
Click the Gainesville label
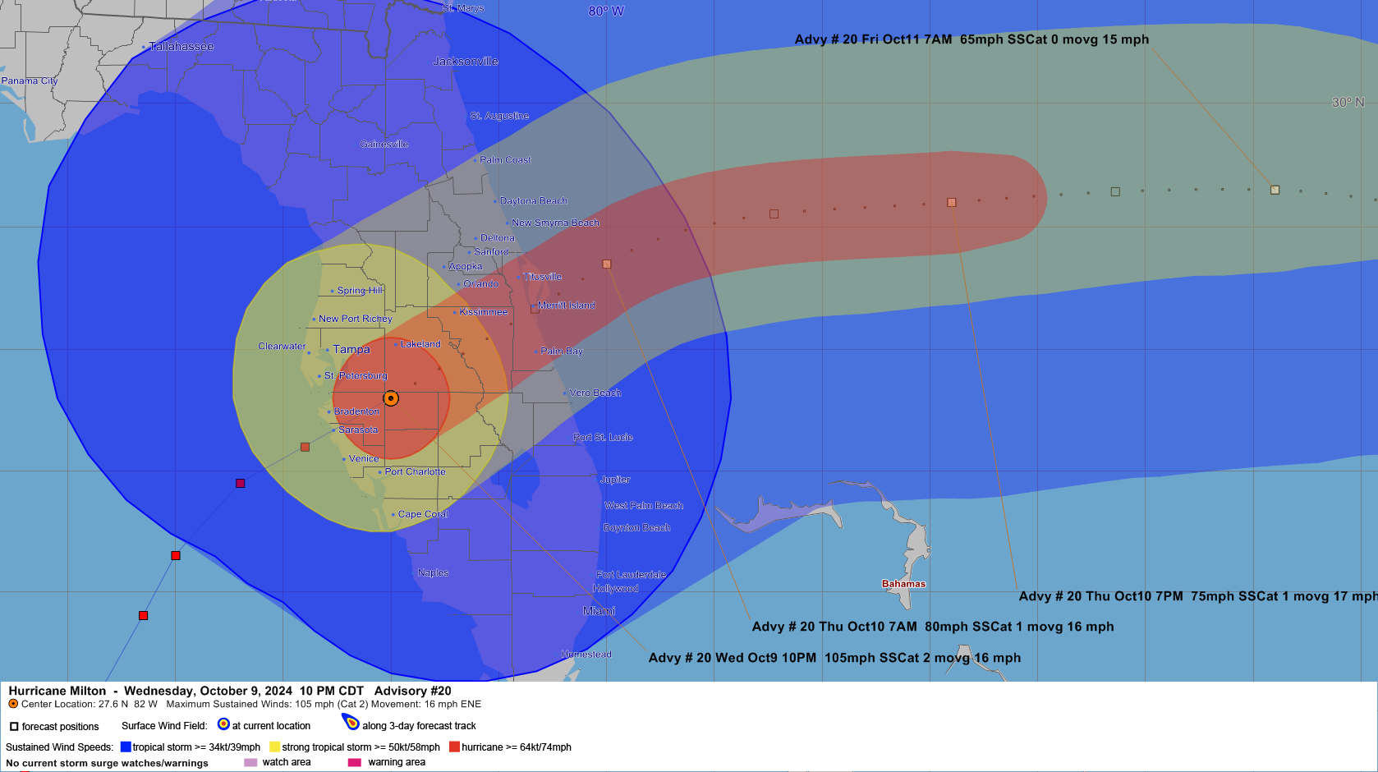384,144
